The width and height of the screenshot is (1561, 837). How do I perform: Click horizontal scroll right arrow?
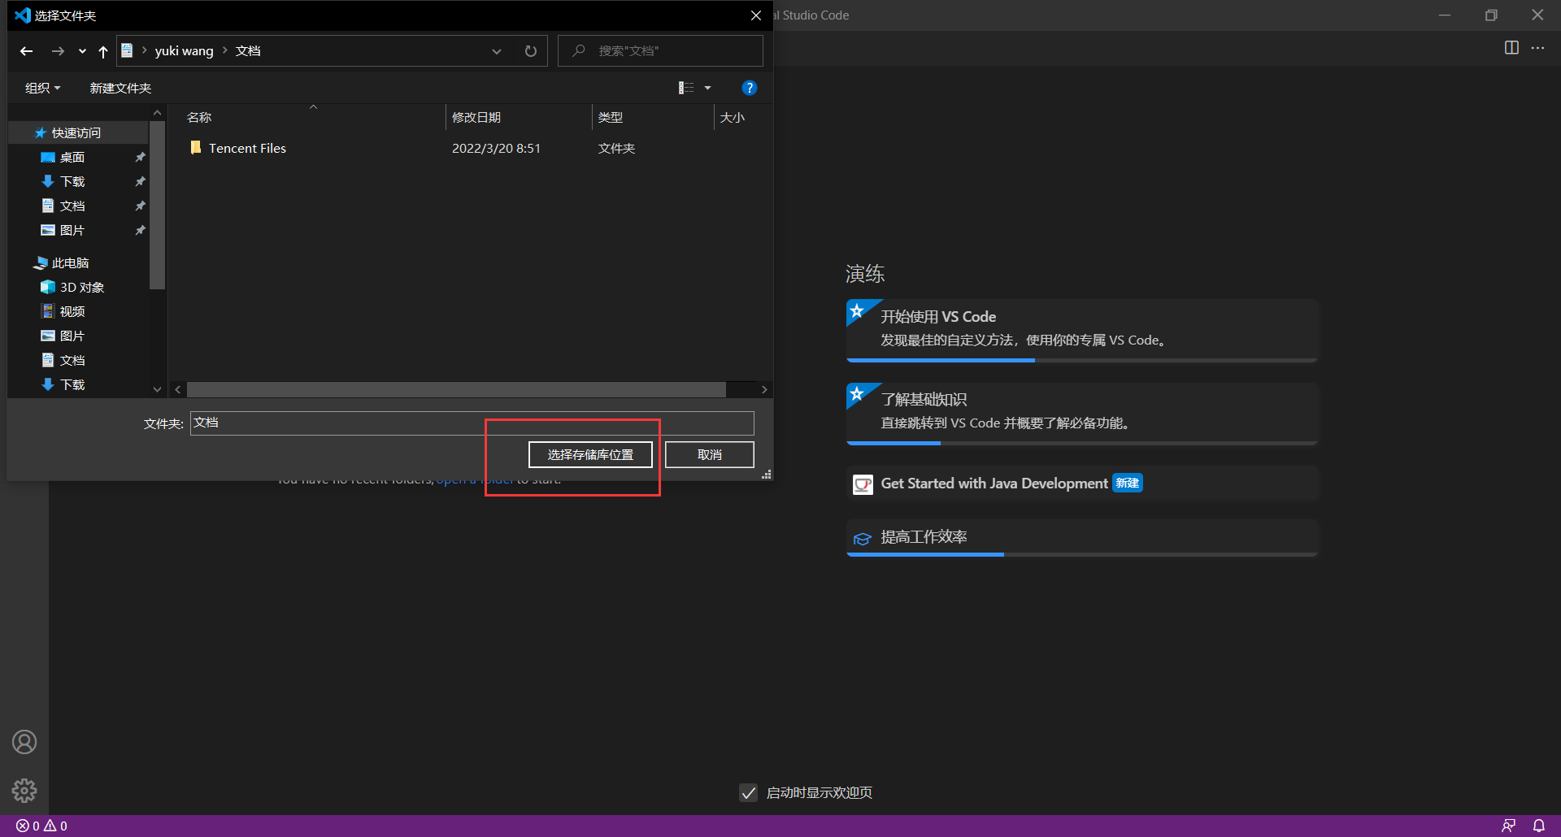click(764, 390)
